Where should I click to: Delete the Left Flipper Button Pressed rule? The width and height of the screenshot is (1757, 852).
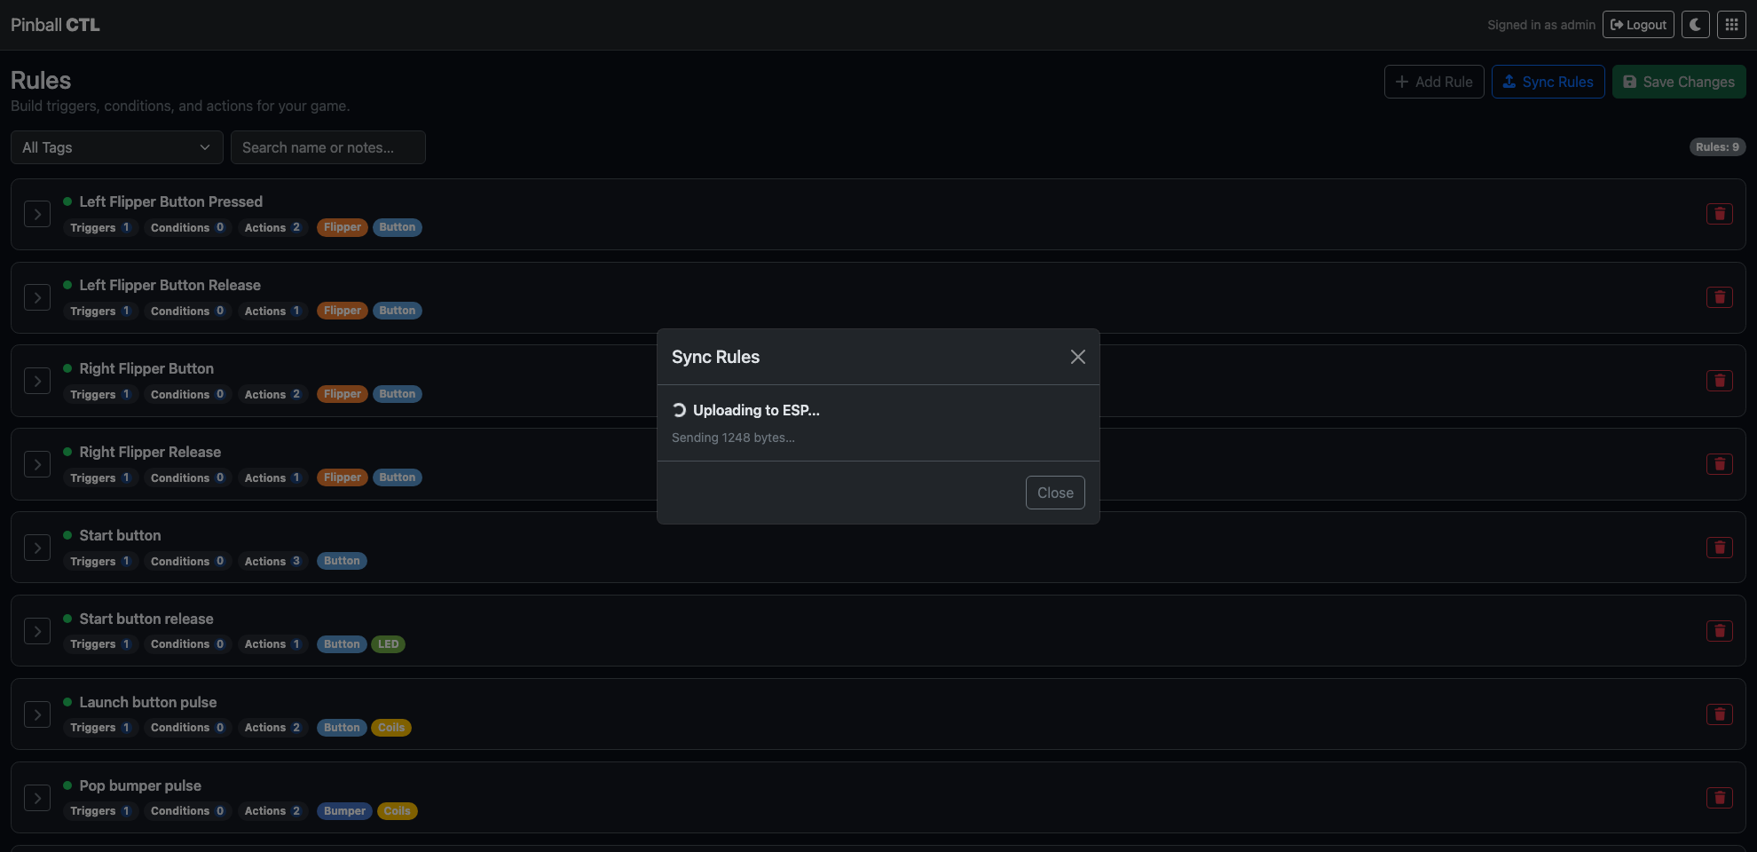(x=1720, y=214)
